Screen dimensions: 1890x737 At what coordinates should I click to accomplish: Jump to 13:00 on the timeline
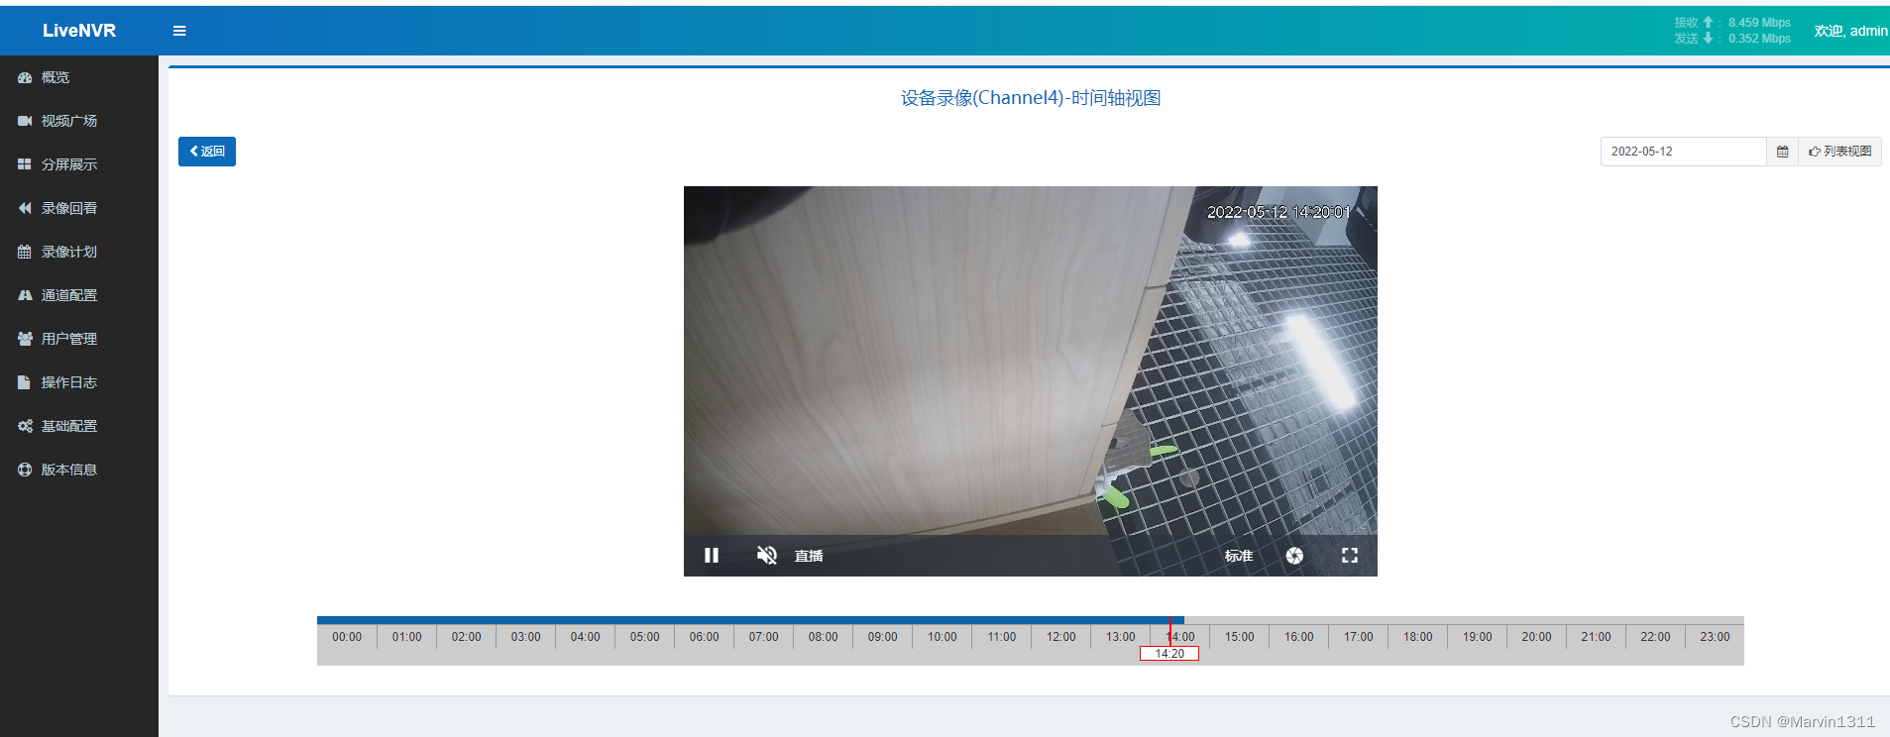(x=1120, y=637)
